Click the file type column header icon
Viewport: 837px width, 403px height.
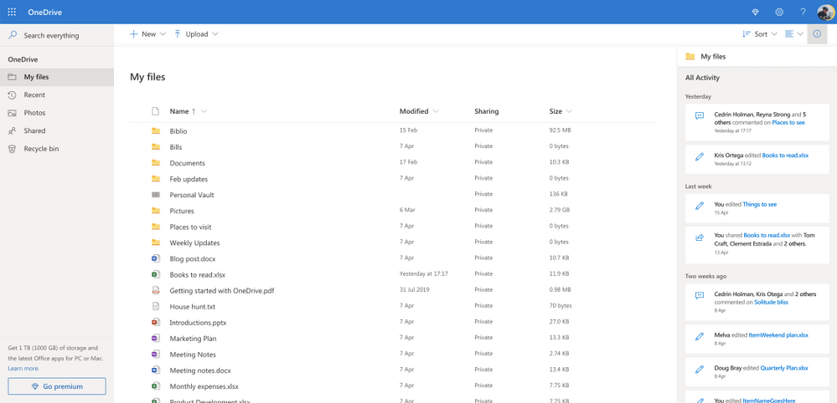[156, 111]
